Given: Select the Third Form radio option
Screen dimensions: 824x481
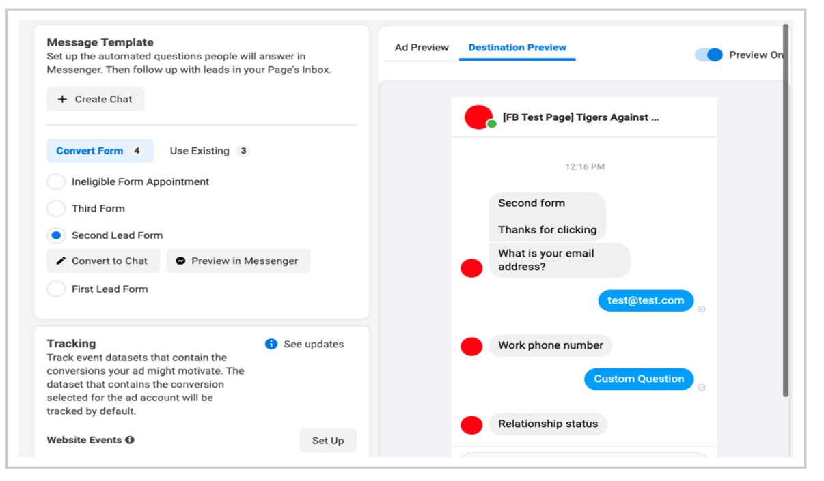Looking at the screenshot, I should (x=56, y=208).
